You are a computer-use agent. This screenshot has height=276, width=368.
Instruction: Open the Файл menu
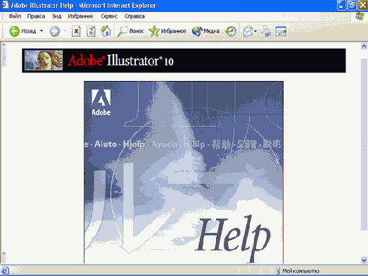click(x=15, y=16)
